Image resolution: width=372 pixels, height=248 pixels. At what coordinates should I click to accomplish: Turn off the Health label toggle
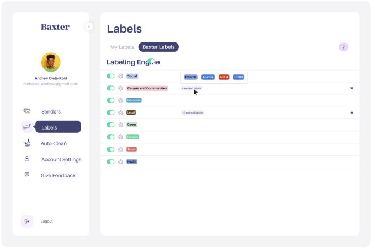110,161
